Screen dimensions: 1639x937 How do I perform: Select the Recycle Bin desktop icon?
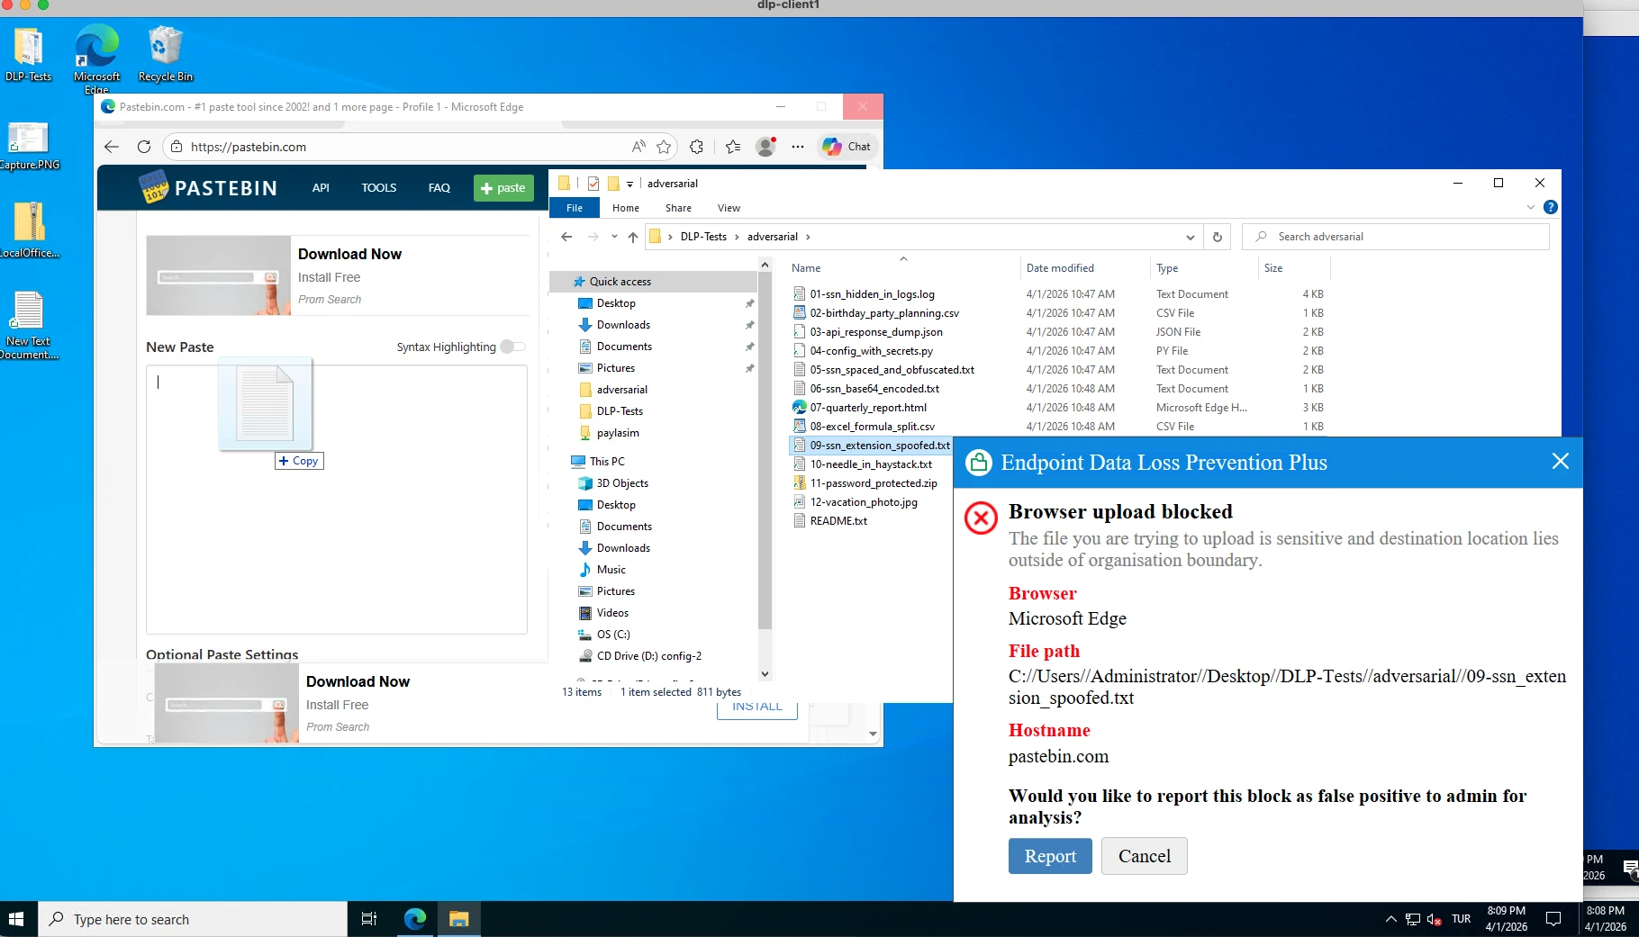(165, 54)
